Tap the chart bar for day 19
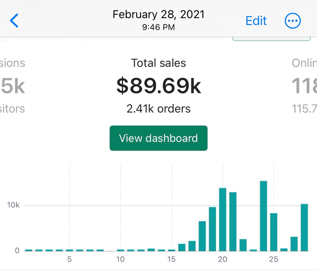This screenshot has height=272, width=317. (x=212, y=229)
